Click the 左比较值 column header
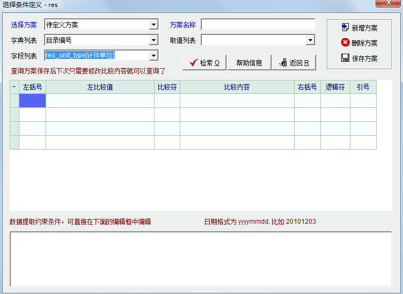This screenshot has height=294, width=403. click(x=100, y=87)
